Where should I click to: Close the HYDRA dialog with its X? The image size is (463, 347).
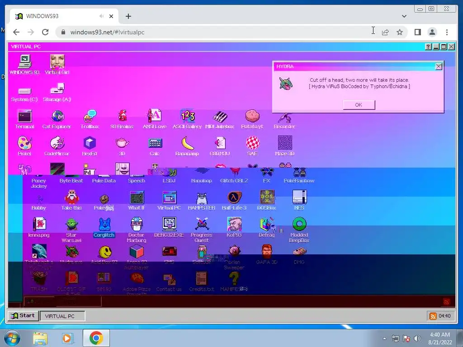(x=439, y=66)
